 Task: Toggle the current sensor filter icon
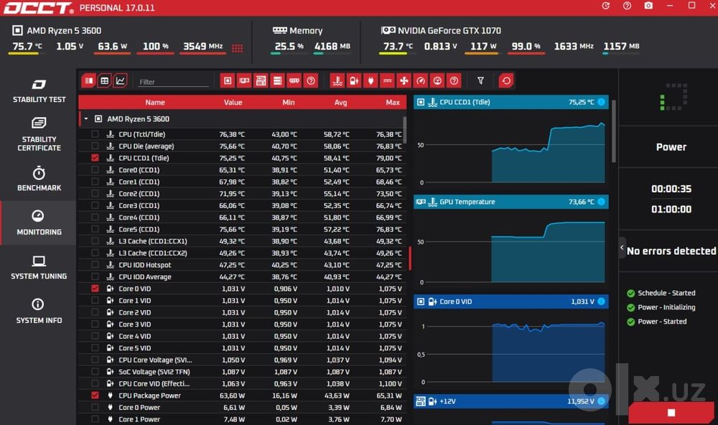[388, 81]
